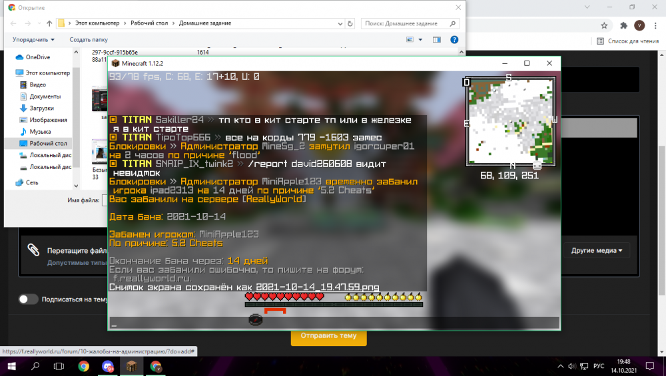This screenshot has width=666, height=376.
Task: Open Загрузки folder in navigation pane
Action: [x=41, y=108]
